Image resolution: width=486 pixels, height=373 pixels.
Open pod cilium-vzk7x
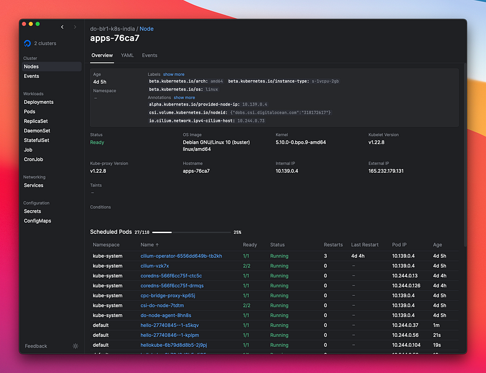click(x=155, y=266)
